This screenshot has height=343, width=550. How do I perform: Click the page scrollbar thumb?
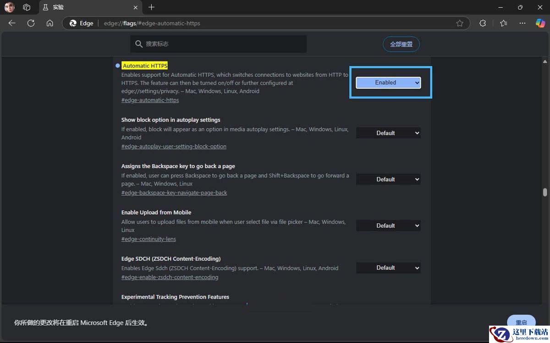[x=545, y=193]
